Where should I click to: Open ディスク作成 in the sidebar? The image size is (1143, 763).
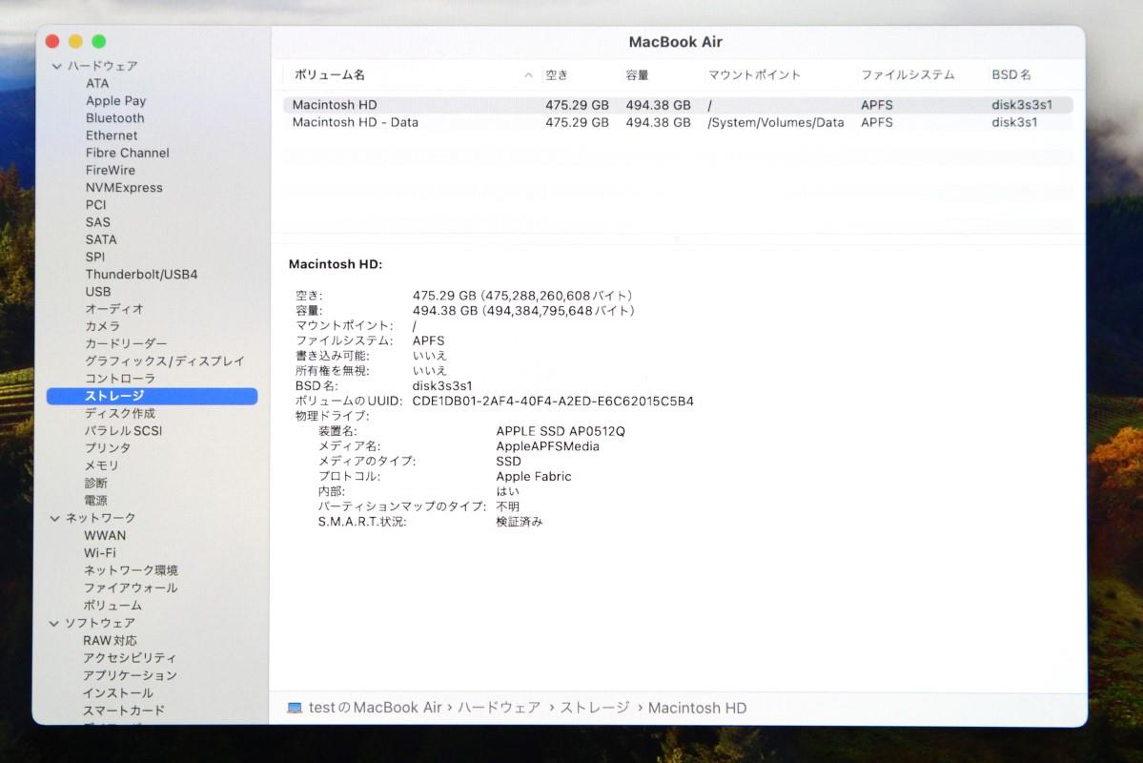point(119,414)
